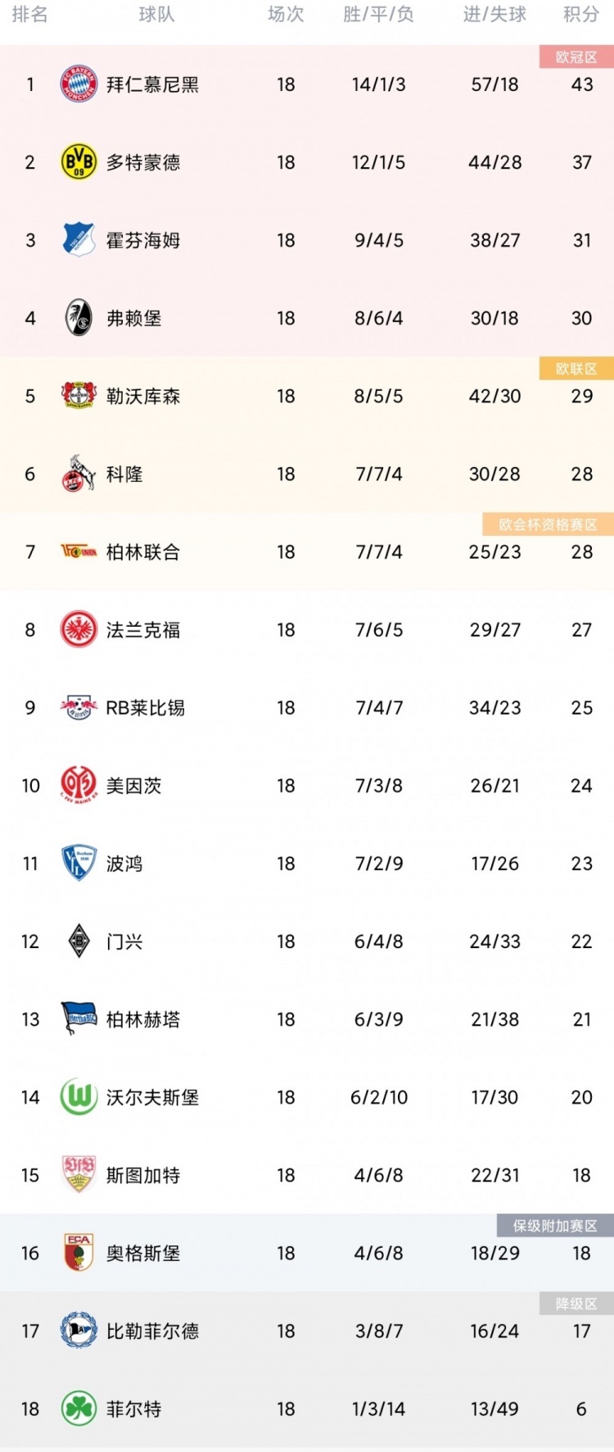The image size is (614, 1452).
Task: Open the Hoffenheim team crest
Action: 79,240
